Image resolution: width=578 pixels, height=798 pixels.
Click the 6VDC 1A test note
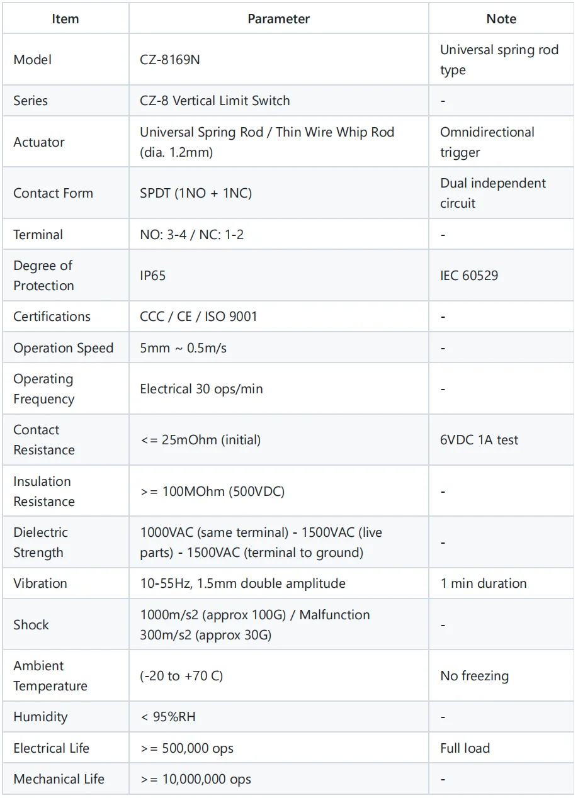[479, 440]
